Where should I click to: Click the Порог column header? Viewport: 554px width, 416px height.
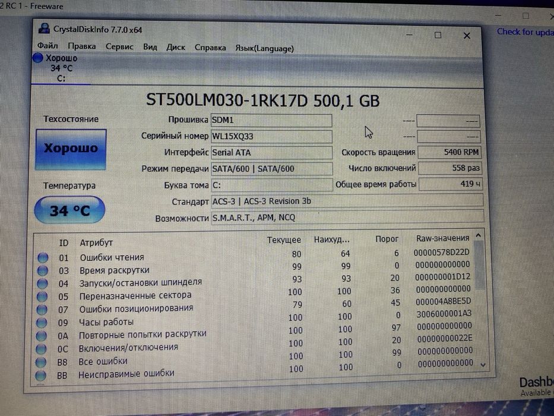(x=387, y=239)
